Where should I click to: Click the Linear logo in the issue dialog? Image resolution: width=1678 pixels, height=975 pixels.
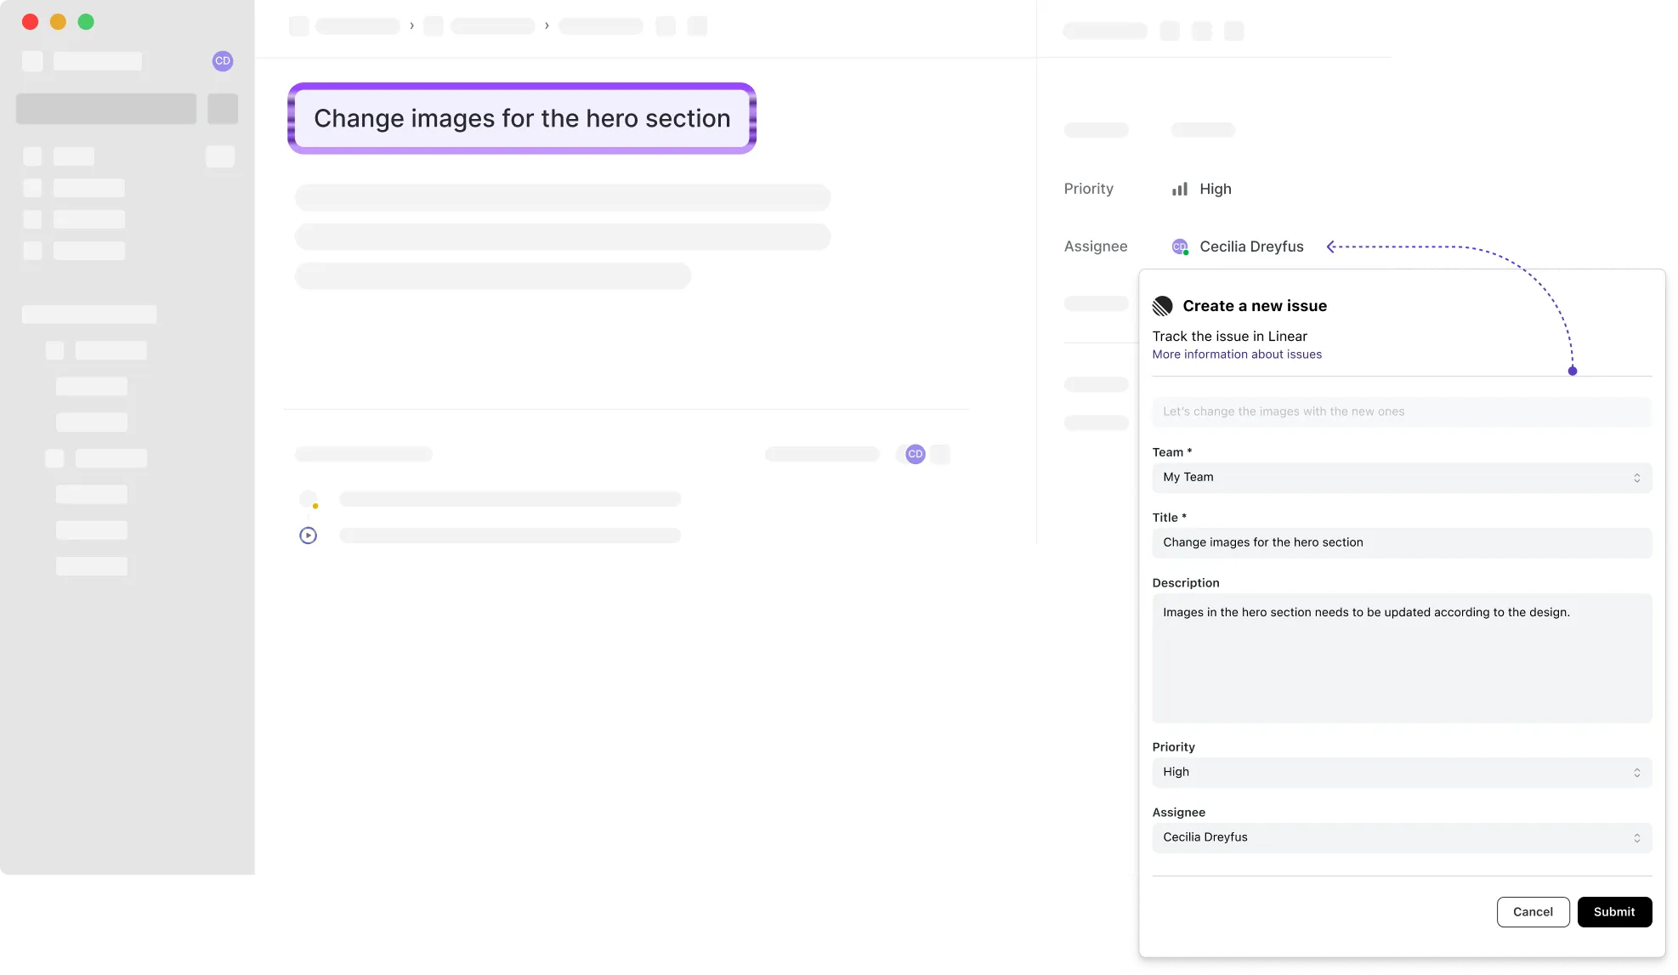click(x=1163, y=305)
